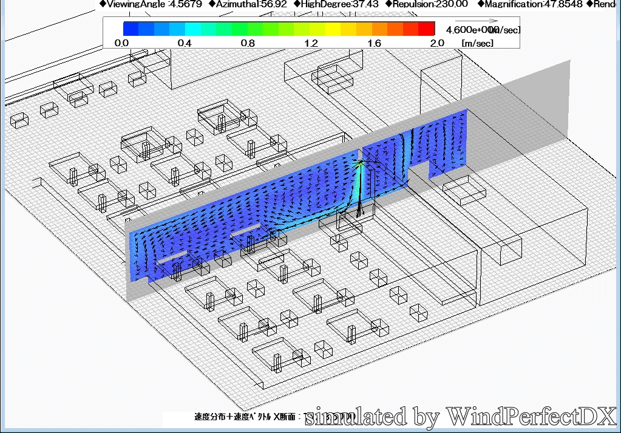Click the 0.0 legend scale label
This screenshot has height=433, width=621.
point(121,43)
